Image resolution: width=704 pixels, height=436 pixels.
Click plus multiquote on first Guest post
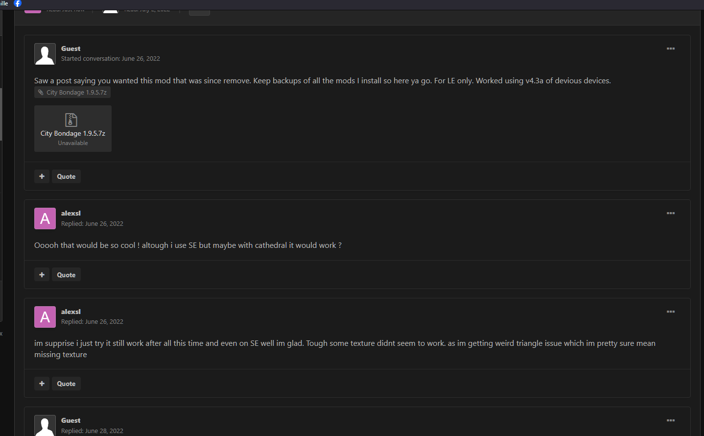[42, 176]
